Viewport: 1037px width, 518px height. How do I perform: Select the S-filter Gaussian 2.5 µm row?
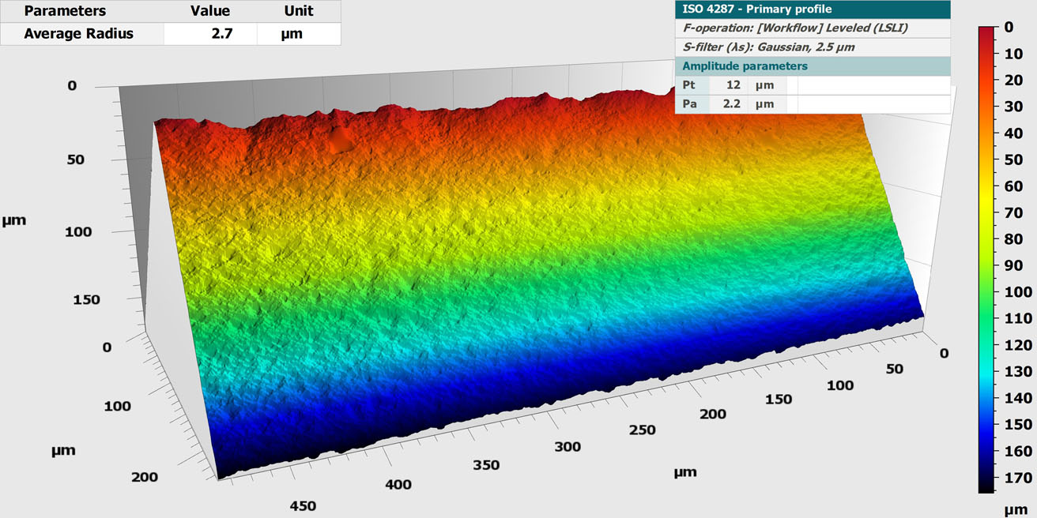click(x=768, y=47)
